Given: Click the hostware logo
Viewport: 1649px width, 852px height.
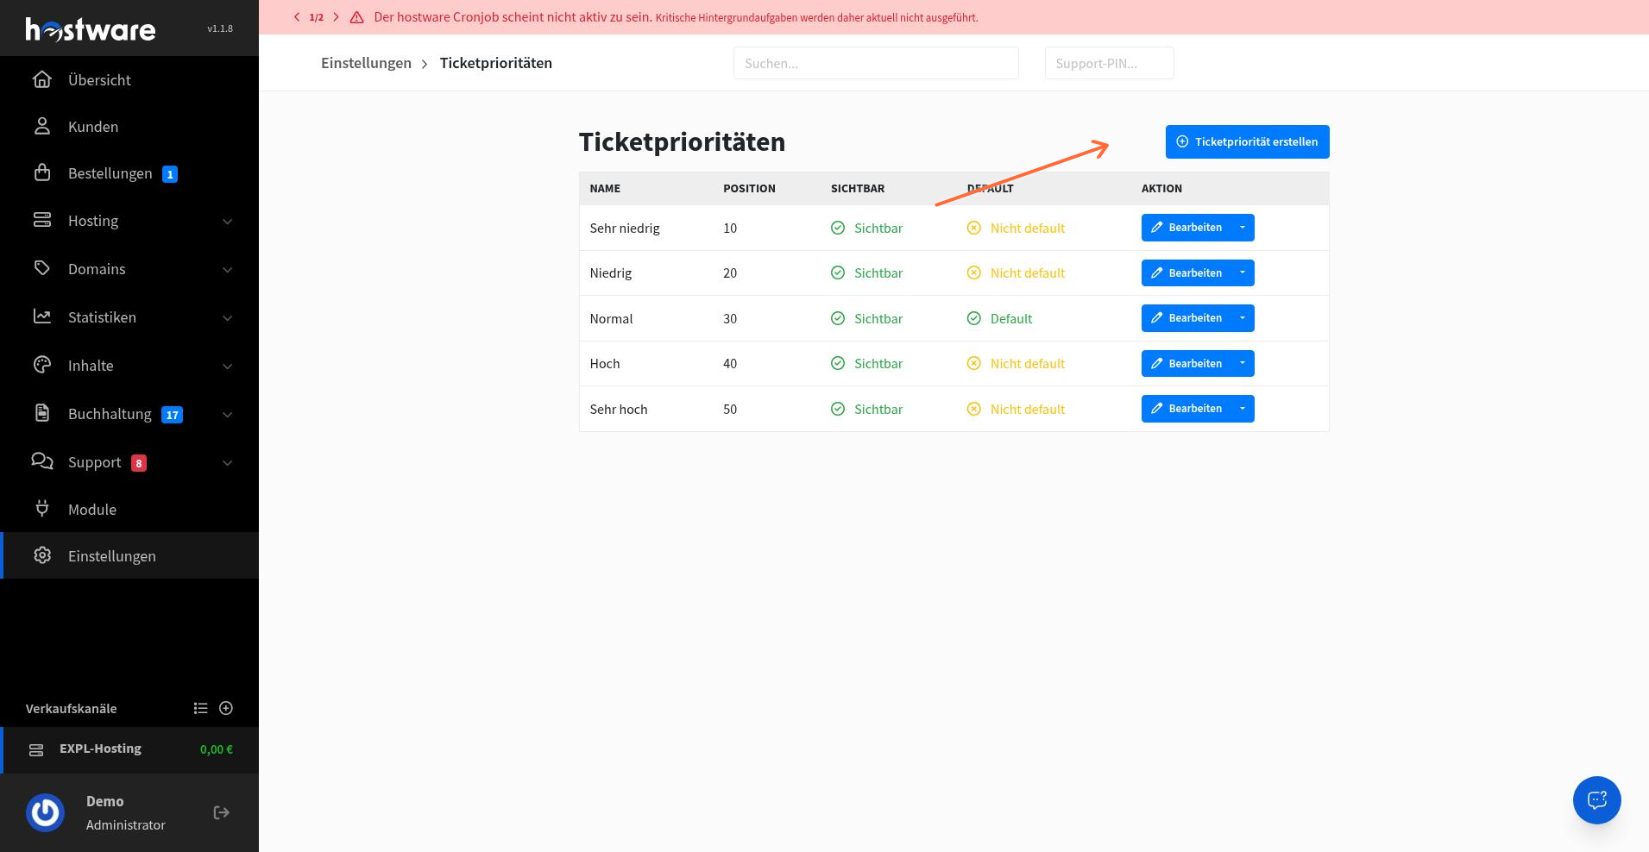Looking at the screenshot, I should click(91, 29).
